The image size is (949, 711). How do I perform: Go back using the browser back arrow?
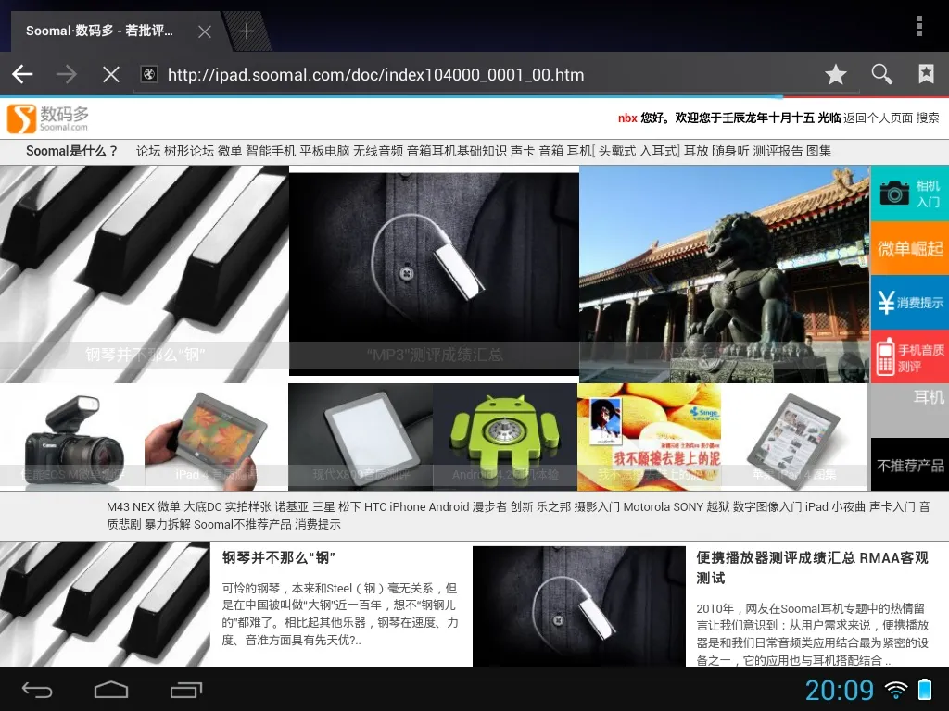click(22, 74)
